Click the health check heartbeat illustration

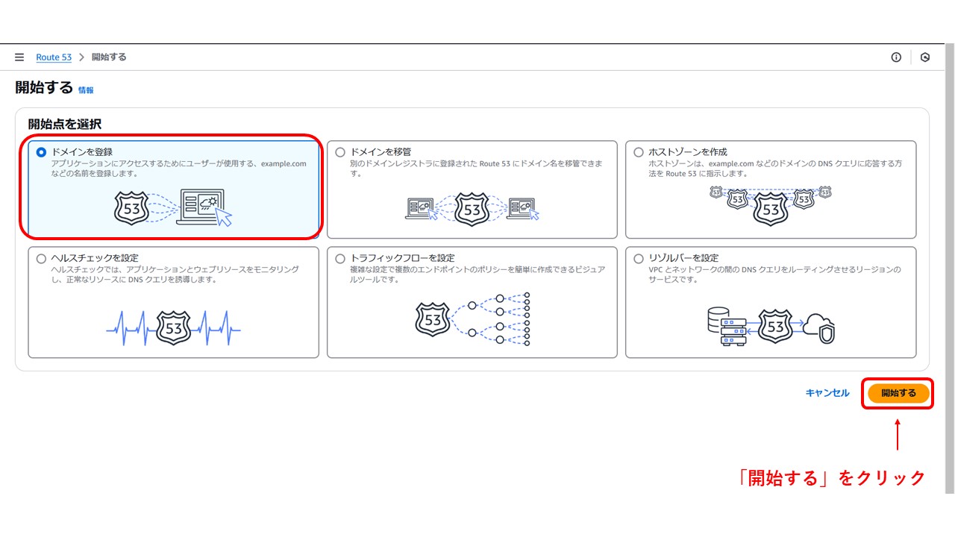click(173, 327)
